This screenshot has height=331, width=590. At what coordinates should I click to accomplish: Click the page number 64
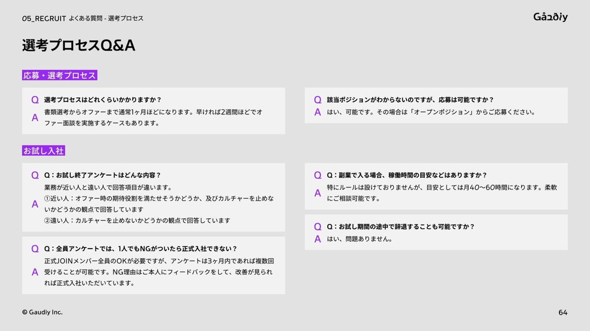563,313
